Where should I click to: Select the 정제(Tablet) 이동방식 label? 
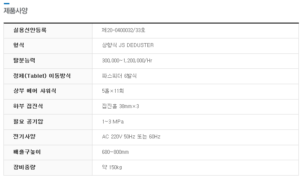coord(42,76)
